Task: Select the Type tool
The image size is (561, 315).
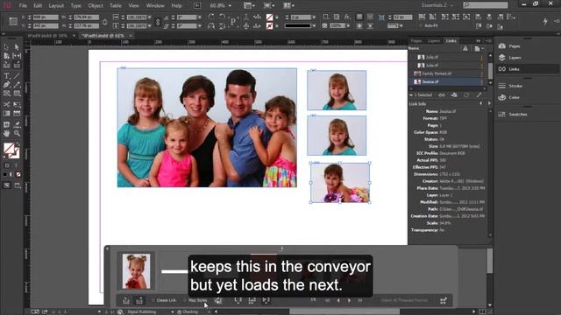Action: point(6,76)
